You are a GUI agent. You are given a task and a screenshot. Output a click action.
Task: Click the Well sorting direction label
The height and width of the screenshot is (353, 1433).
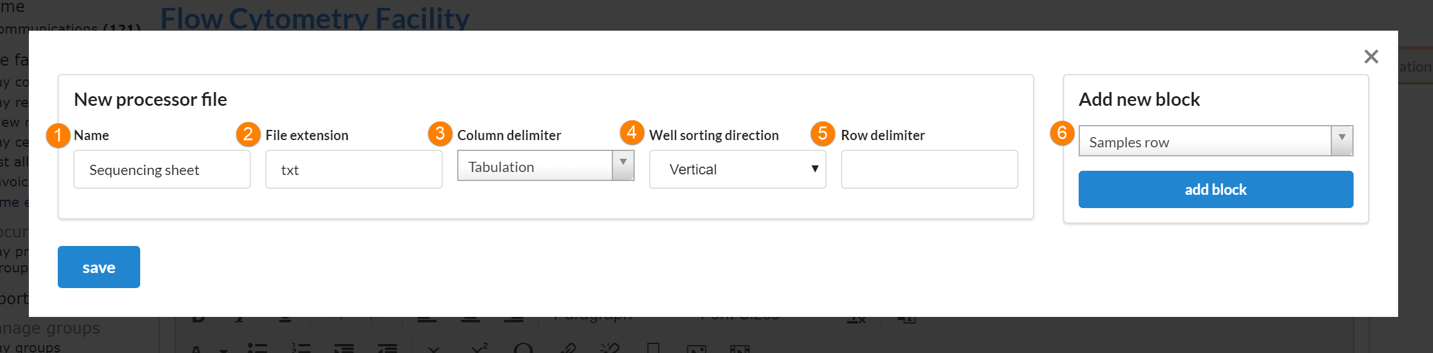point(713,135)
